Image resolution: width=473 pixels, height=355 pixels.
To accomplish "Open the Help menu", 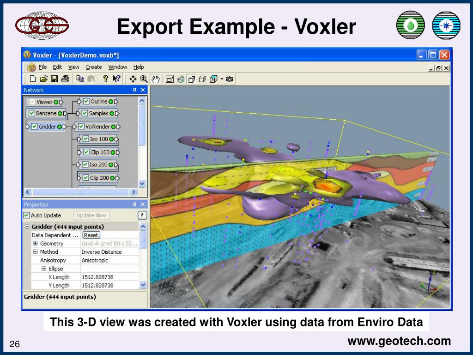I will click(x=139, y=67).
